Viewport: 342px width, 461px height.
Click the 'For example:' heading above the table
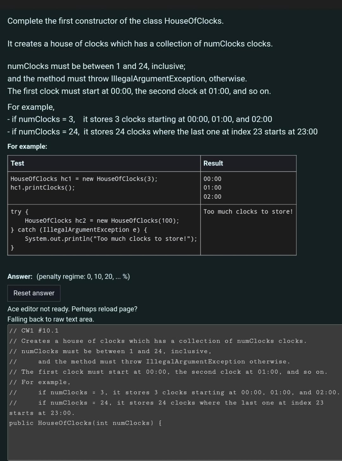(27, 146)
